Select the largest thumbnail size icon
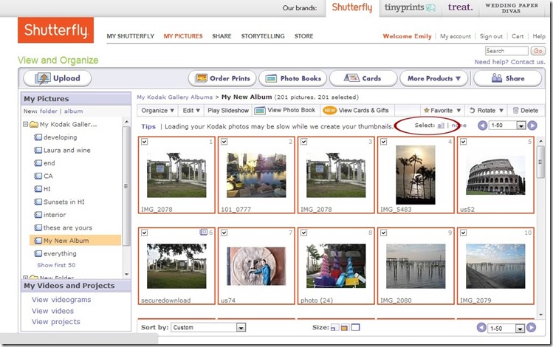Screen dimensions: 553x347 355,328
